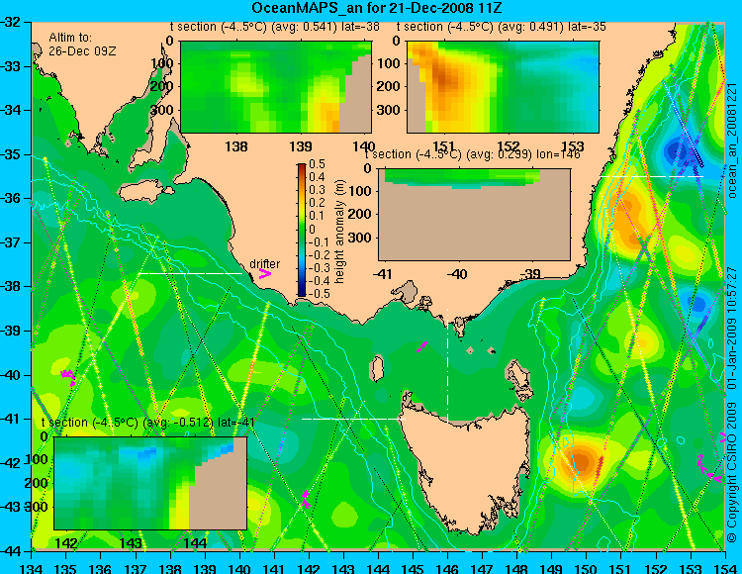This screenshot has width=742, height=574.
Task: Click the 0.3 tick on the color bar
Action: pos(317,190)
